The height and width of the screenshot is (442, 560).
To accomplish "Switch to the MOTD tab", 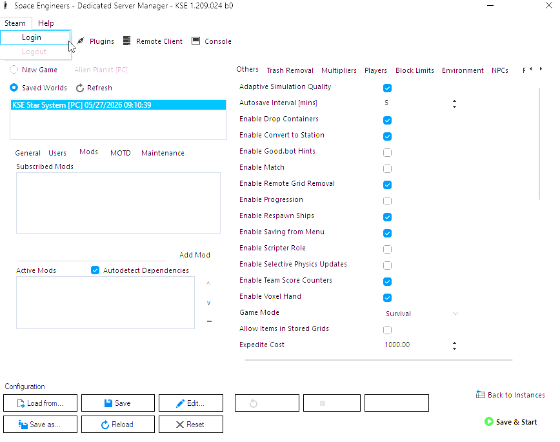I will pyautogui.click(x=121, y=153).
